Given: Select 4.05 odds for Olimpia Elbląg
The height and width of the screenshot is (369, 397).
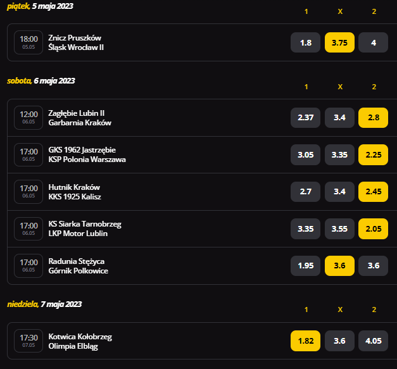Looking at the screenshot, I should coord(373,341).
